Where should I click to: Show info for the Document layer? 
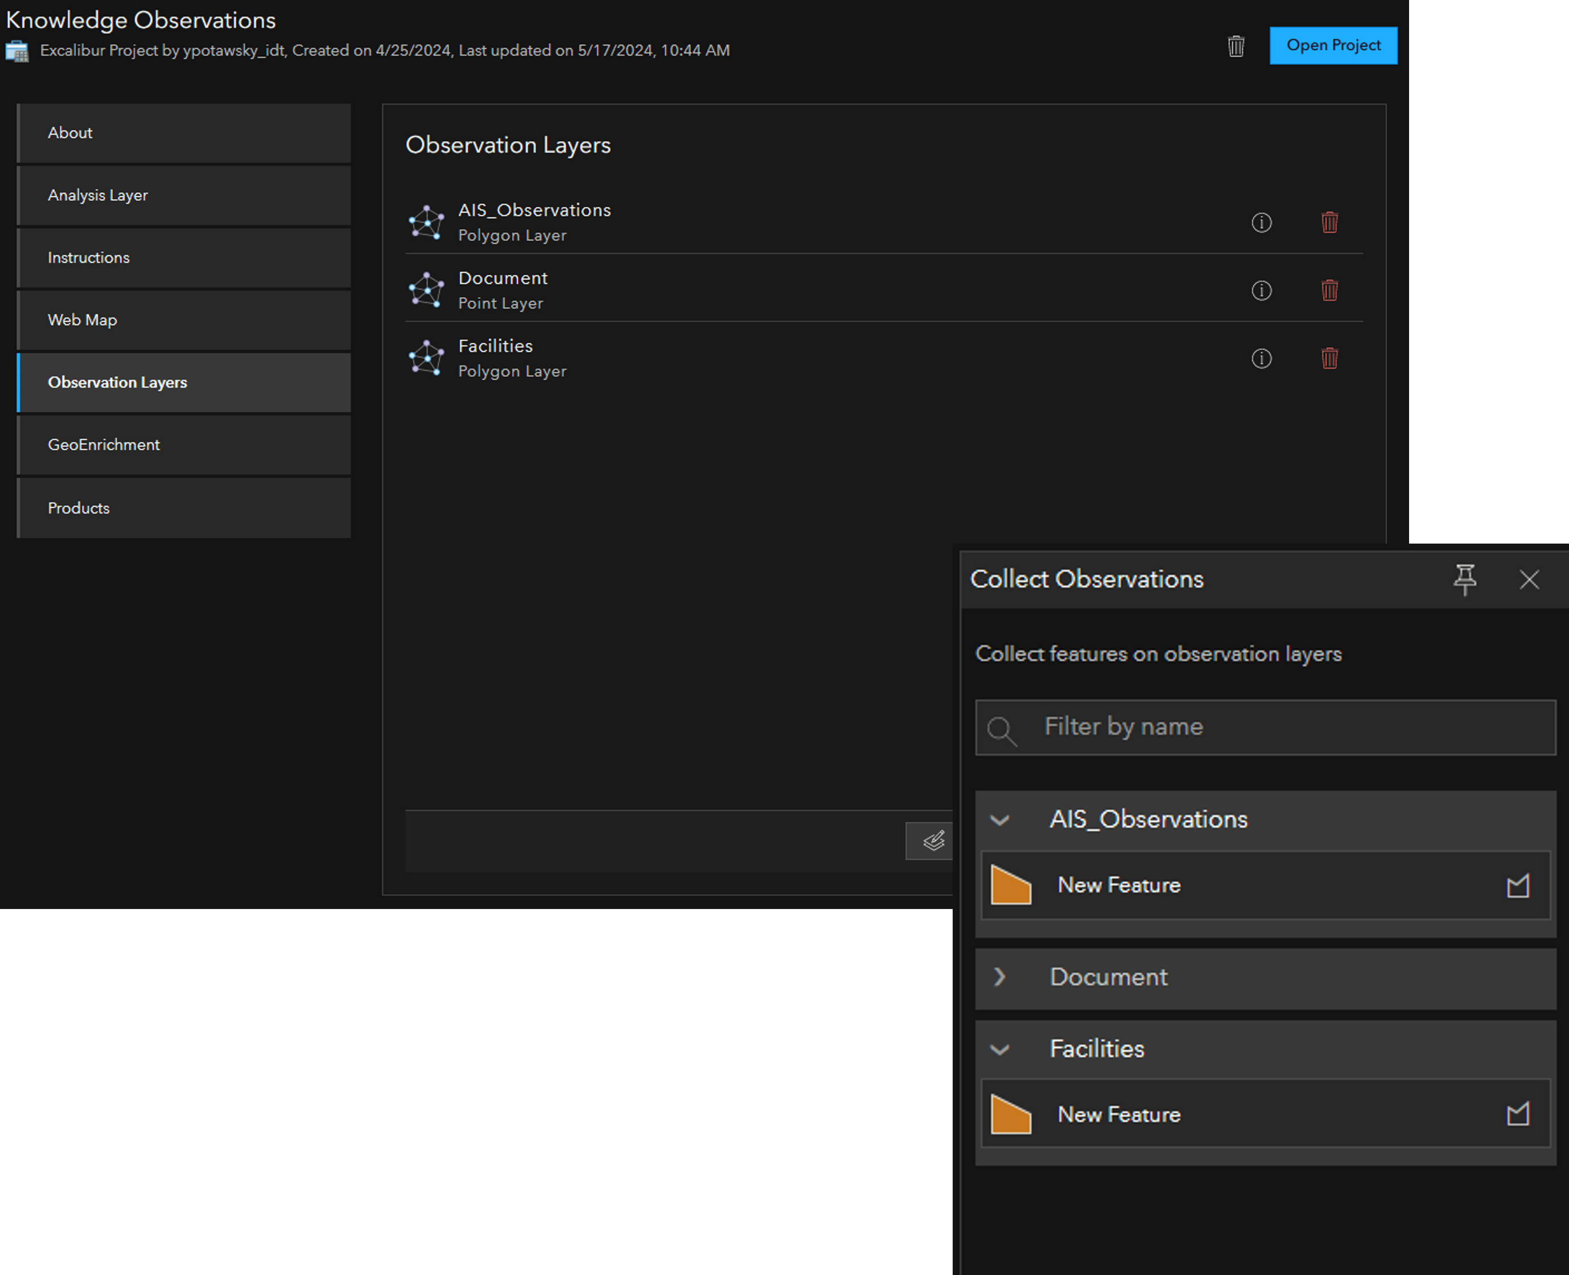[x=1261, y=290]
